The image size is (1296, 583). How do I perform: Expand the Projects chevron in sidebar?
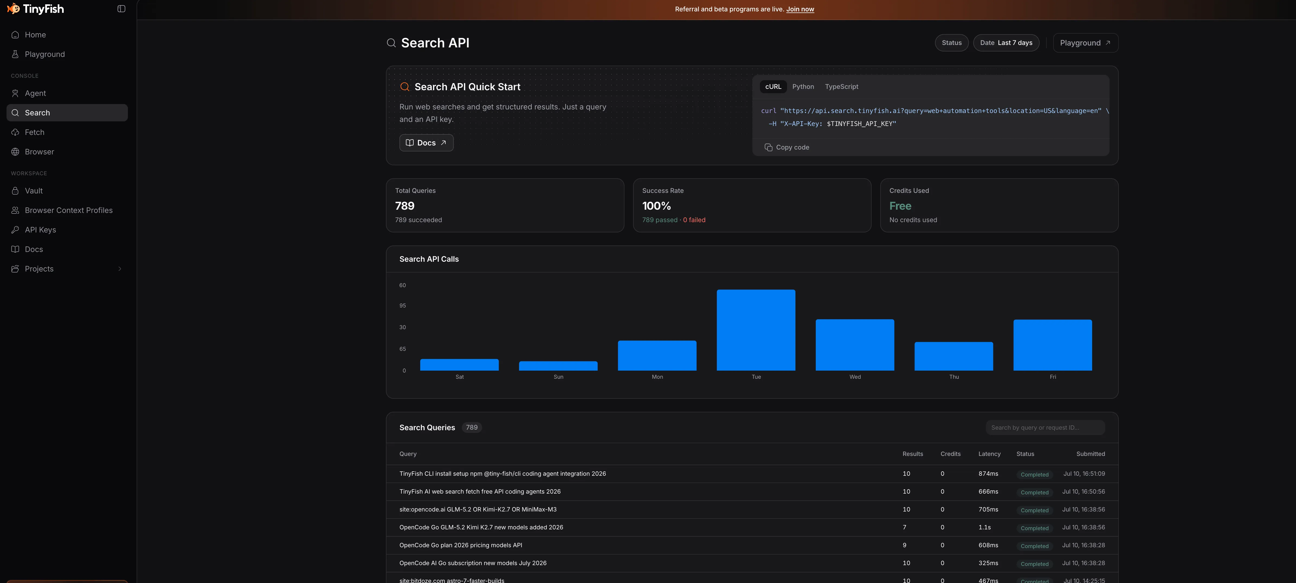pos(120,269)
